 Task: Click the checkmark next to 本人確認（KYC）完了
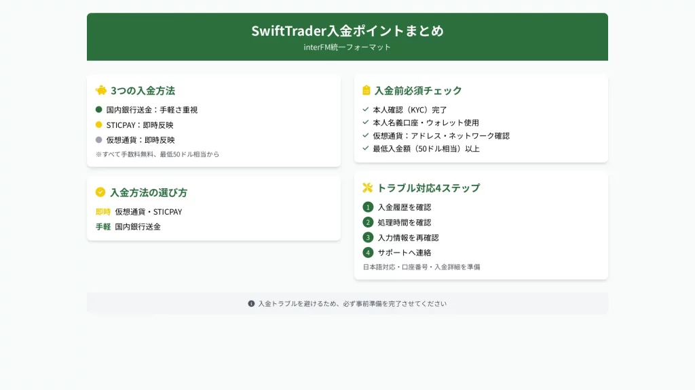pyautogui.click(x=366, y=109)
